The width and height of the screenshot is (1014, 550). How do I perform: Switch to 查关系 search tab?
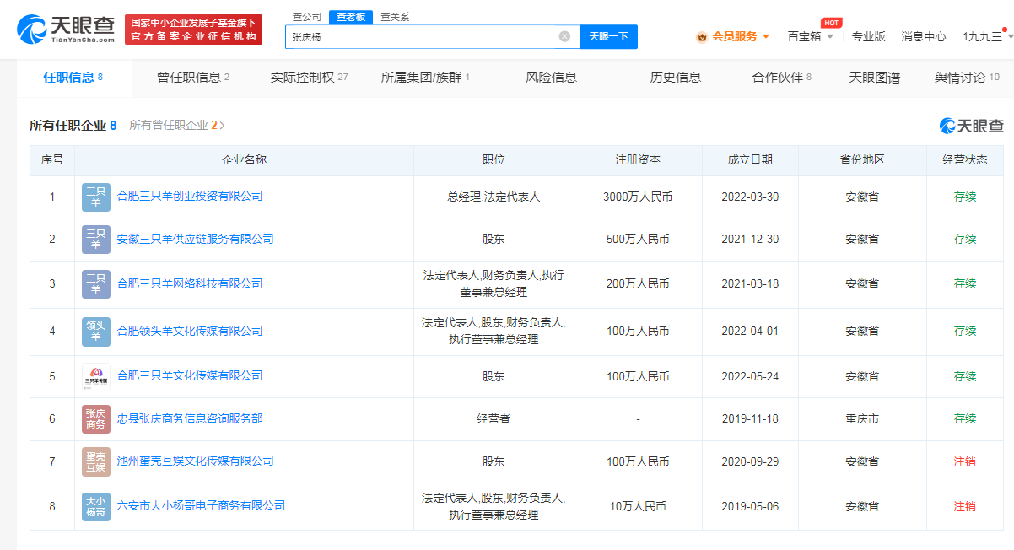tap(394, 17)
